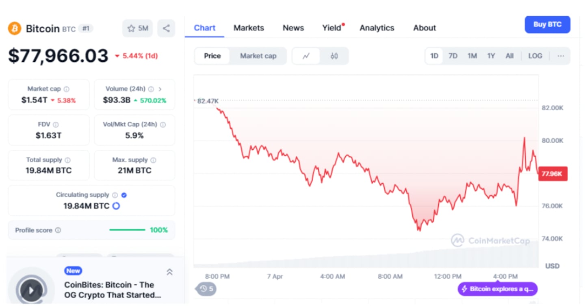This screenshot has width=585, height=308.
Task: Click the Market cap info icon
Action: (66, 89)
